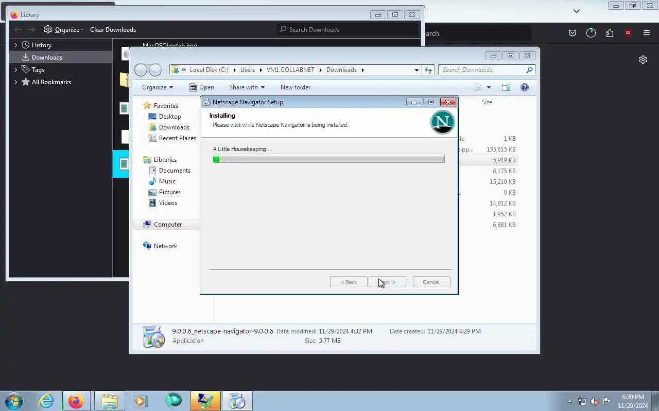
Task: Select Users in the address path
Action: click(248, 70)
